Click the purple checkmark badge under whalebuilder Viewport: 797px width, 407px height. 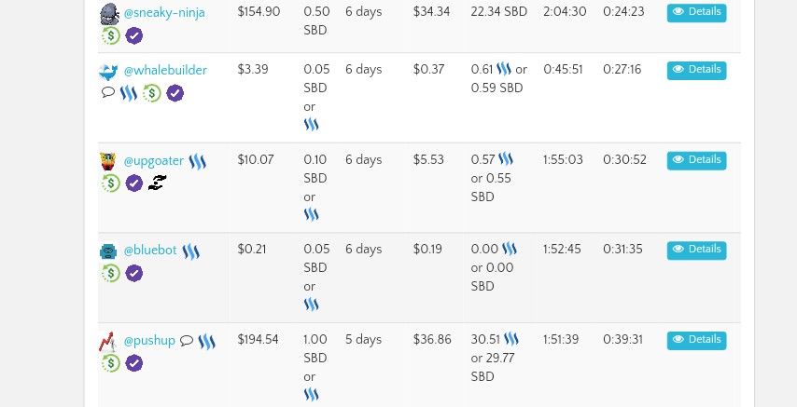coord(175,93)
